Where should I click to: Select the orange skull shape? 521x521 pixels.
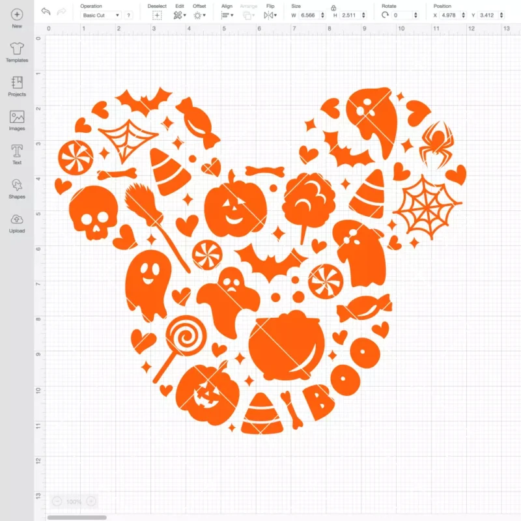pyautogui.click(x=93, y=213)
